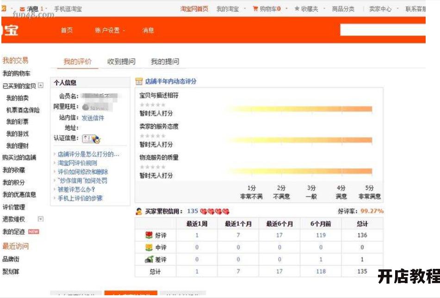Click the 阿里旺旺 chat status icon
440x298 pixels.
click(x=86, y=107)
